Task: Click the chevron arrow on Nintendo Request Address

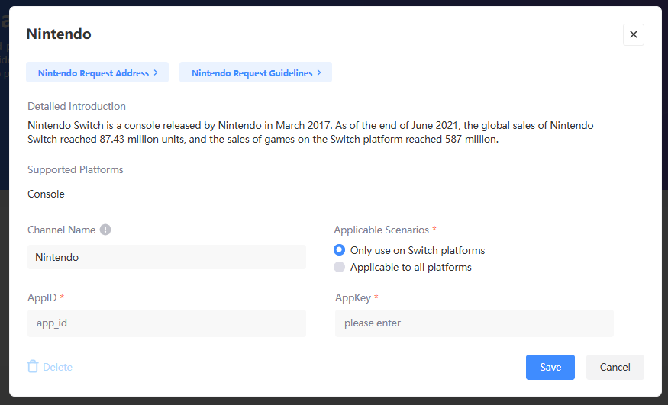Action: 156,72
